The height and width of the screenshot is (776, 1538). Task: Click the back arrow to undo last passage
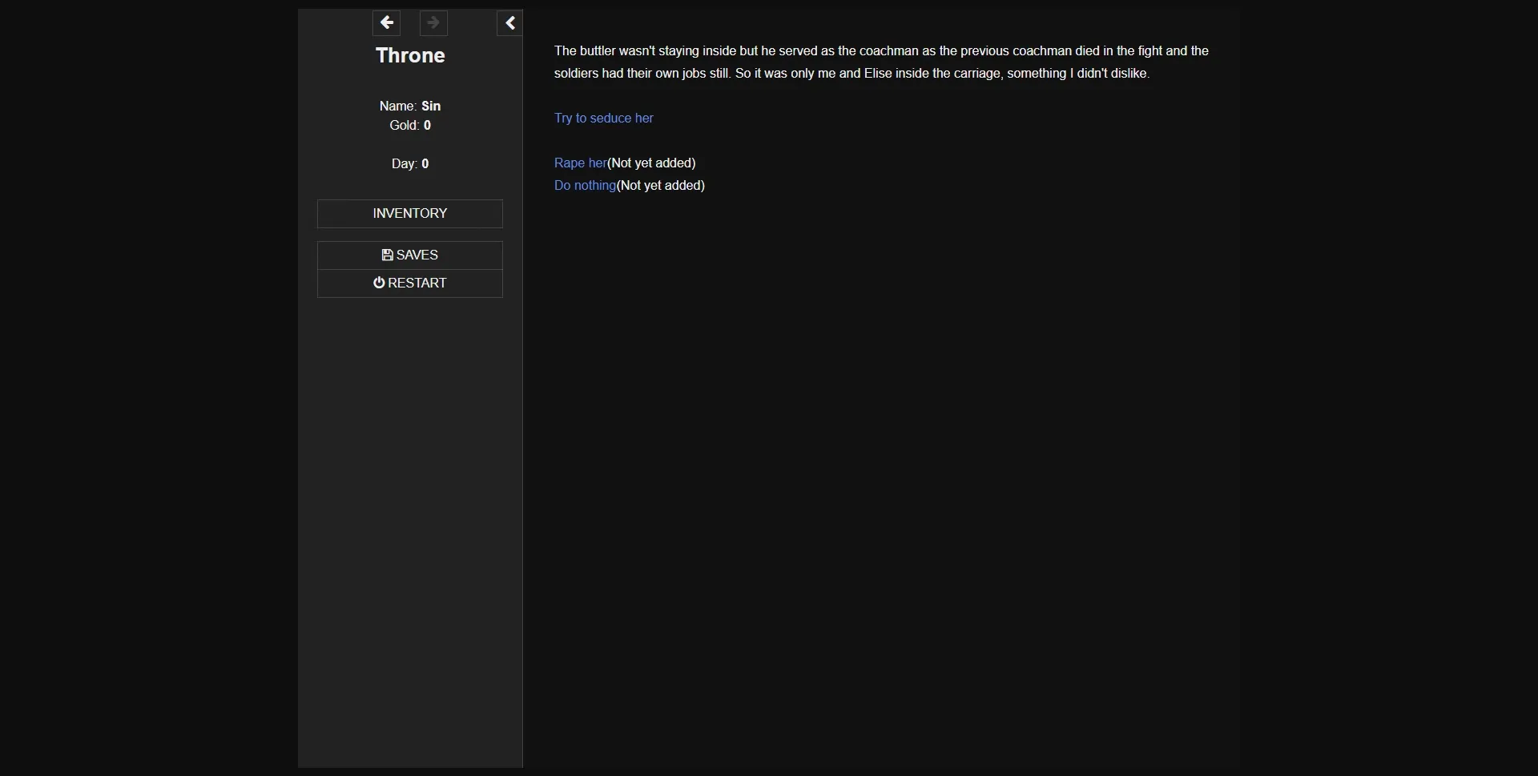pyautogui.click(x=388, y=22)
